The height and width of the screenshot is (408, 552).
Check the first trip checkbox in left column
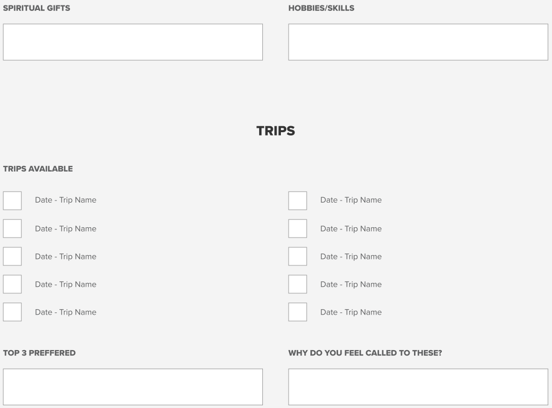click(13, 200)
